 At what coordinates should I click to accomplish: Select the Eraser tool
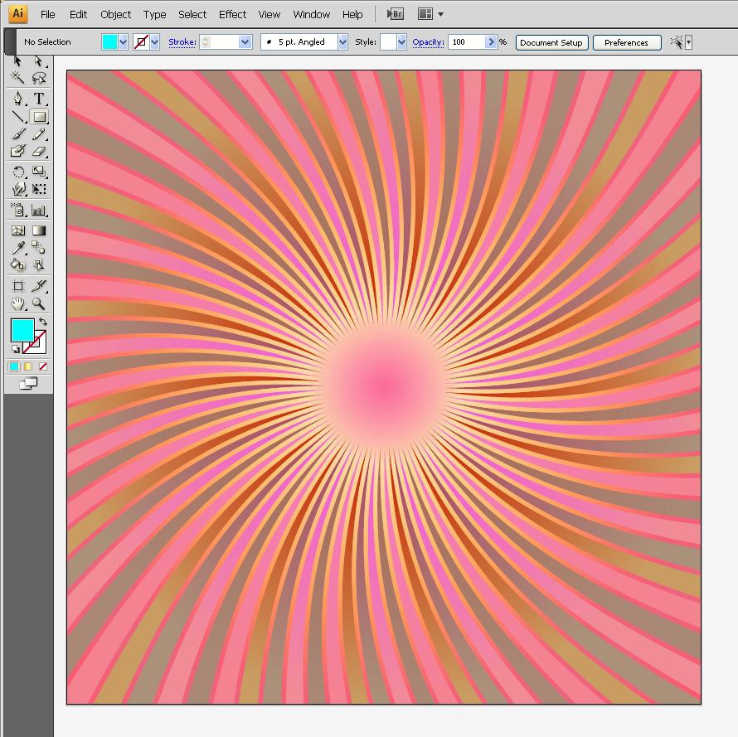[x=39, y=151]
